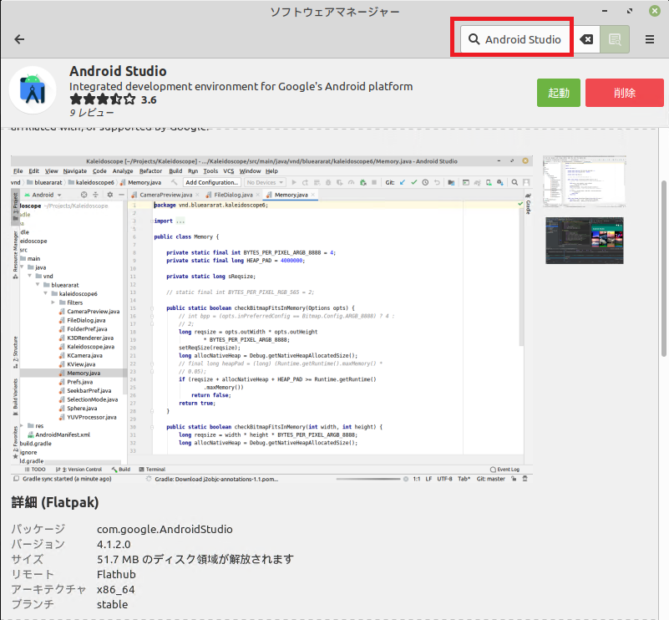
Task: Click the 詳細 (Flatpak) heading
Action: 54,502
